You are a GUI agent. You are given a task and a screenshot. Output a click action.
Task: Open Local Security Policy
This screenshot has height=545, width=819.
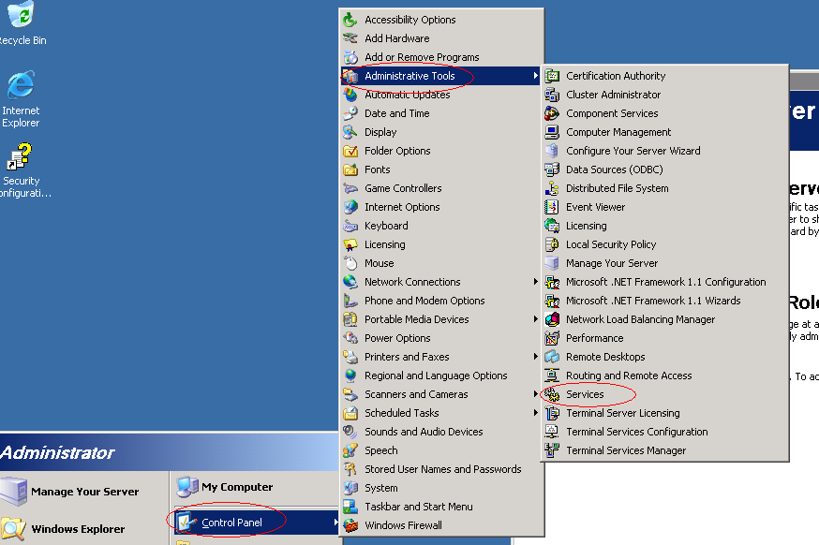[x=665, y=244]
